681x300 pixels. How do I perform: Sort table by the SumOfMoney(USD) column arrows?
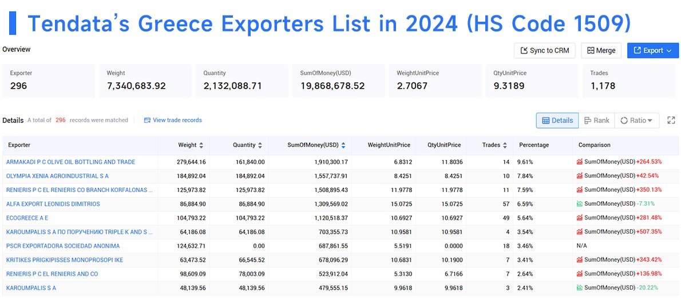pos(343,145)
